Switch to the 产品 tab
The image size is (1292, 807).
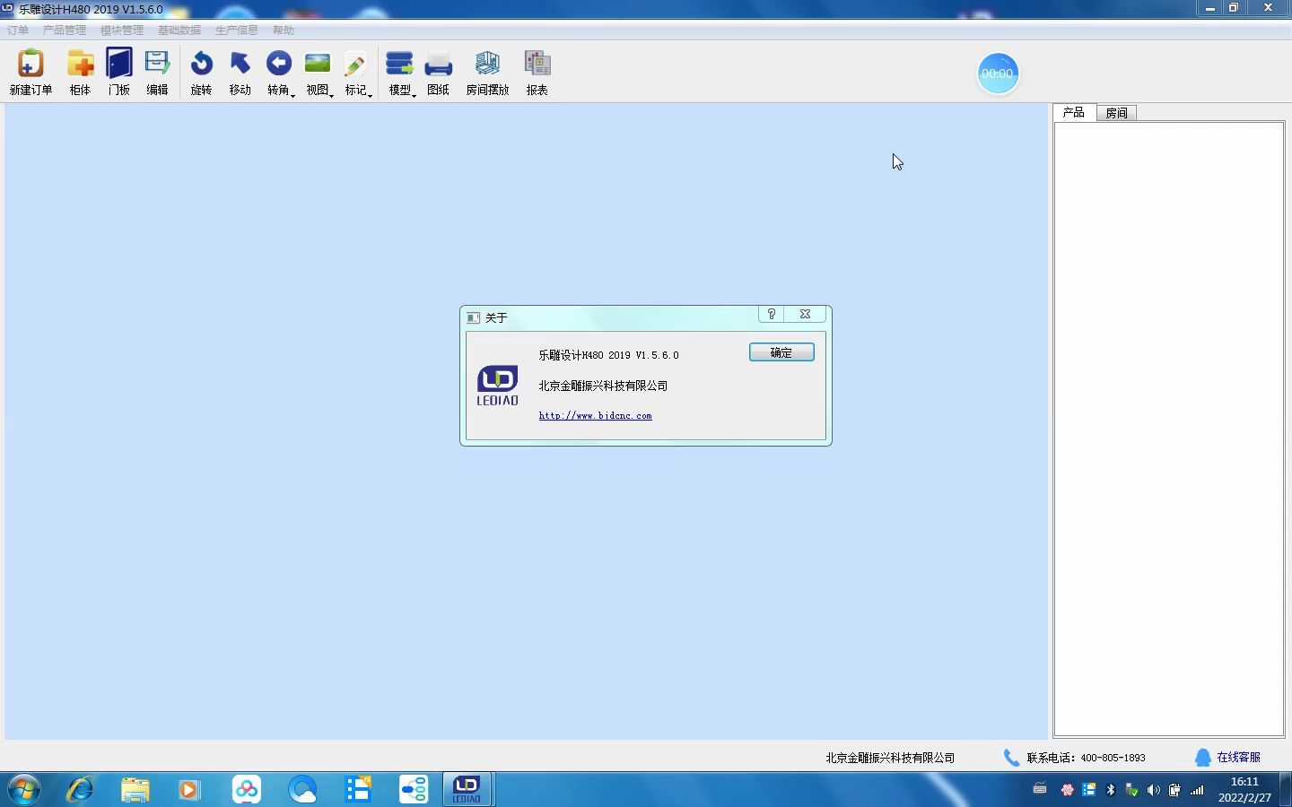1074,112
